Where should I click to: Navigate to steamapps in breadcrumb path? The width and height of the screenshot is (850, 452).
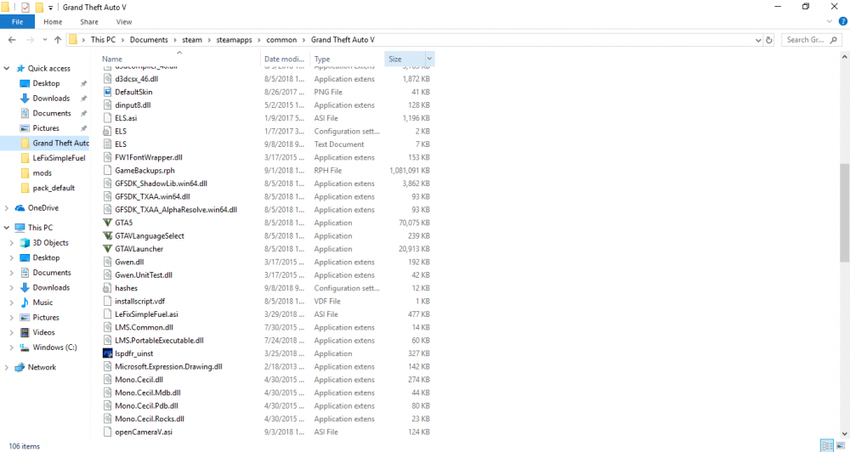(235, 40)
